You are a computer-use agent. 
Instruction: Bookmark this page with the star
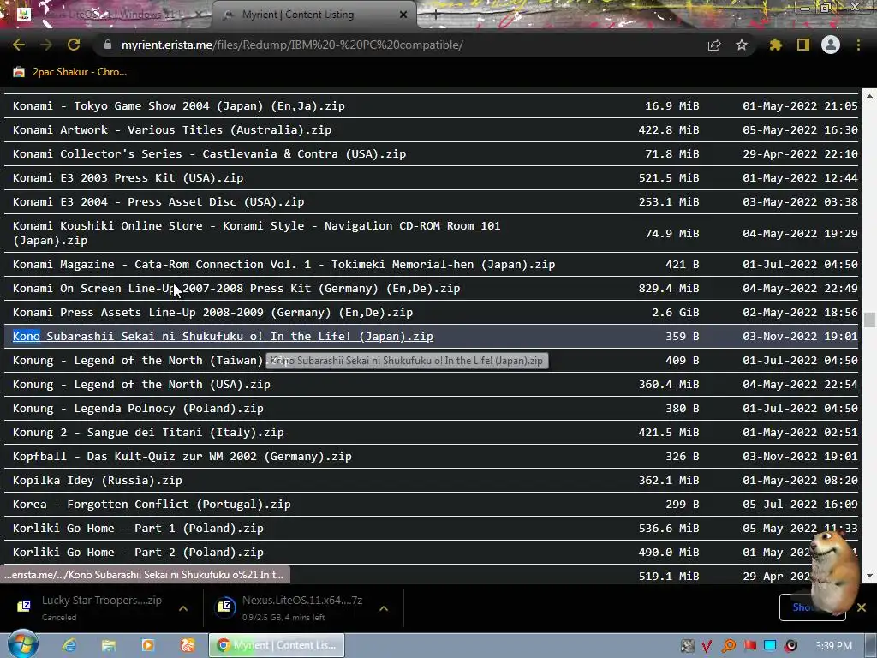click(x=742, y=45)
